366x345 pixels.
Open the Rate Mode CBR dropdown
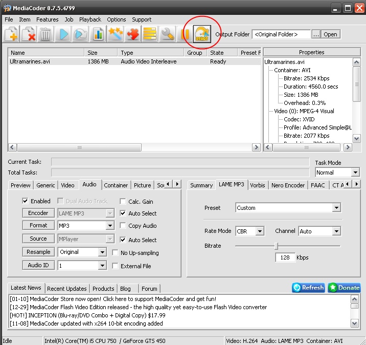click(x=260, y=231)
